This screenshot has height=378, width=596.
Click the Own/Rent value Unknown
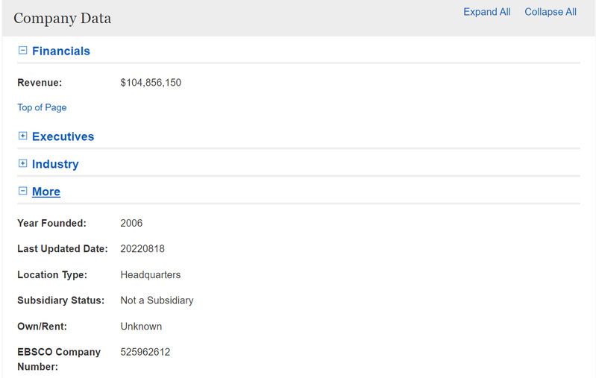click(141, 327)
